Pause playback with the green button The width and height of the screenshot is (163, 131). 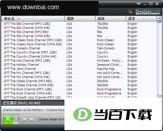(8, 119)
